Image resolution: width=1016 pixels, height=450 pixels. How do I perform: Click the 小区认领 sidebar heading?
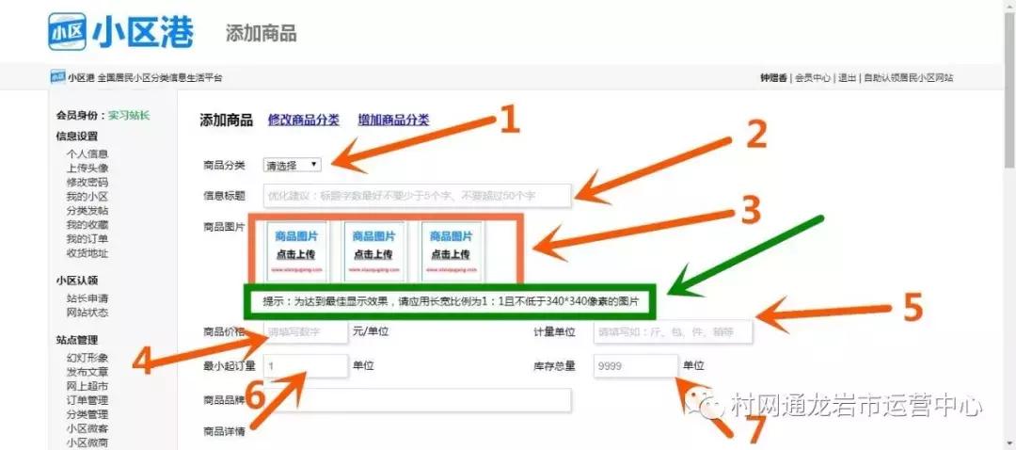click(x=77, y=281)
